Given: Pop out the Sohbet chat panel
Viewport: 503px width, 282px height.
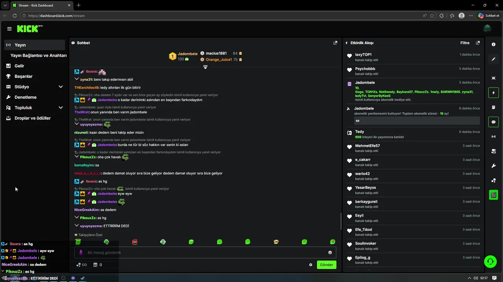Looking at the screenshot, I should (x=335, y=43).
